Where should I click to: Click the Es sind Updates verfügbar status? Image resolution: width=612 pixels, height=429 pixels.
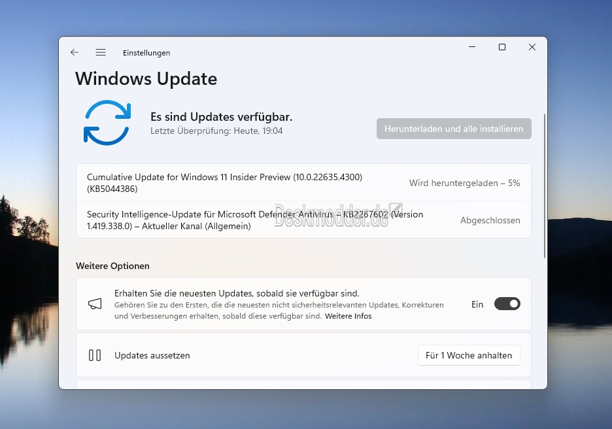click(221, 117)
